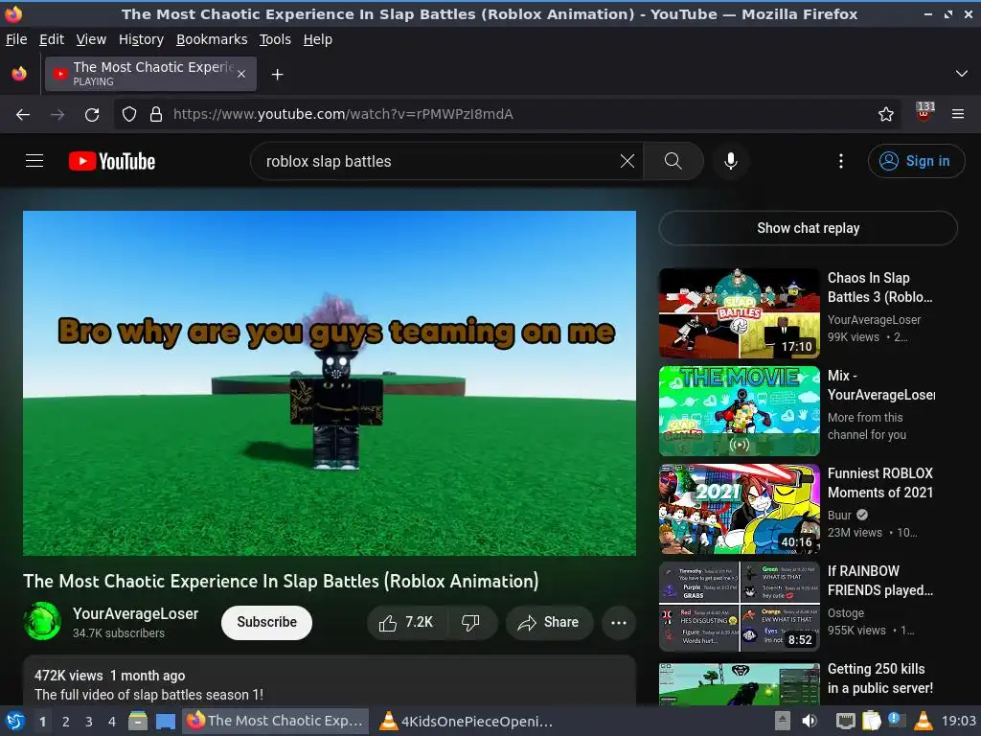Screen dimensions: 981x736
Task: Open the tracking protection shield icon
Action: (x=129, y=115)
